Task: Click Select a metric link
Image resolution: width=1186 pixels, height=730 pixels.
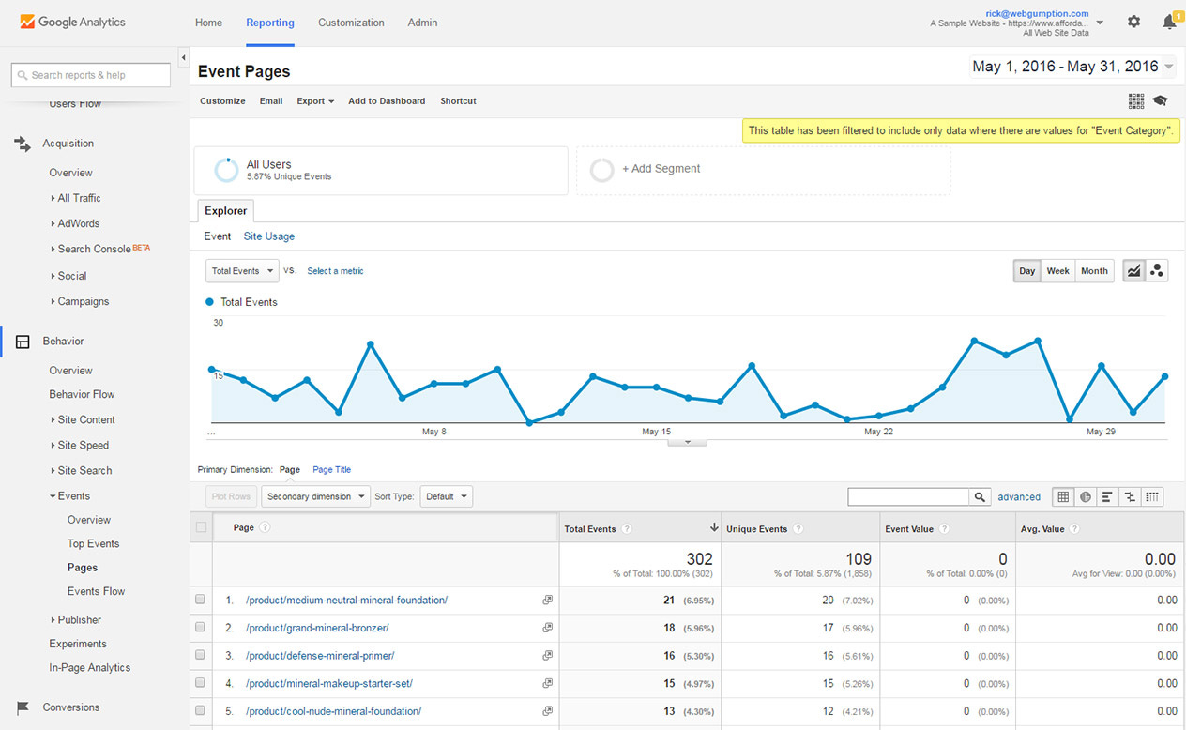Action: 335,271
